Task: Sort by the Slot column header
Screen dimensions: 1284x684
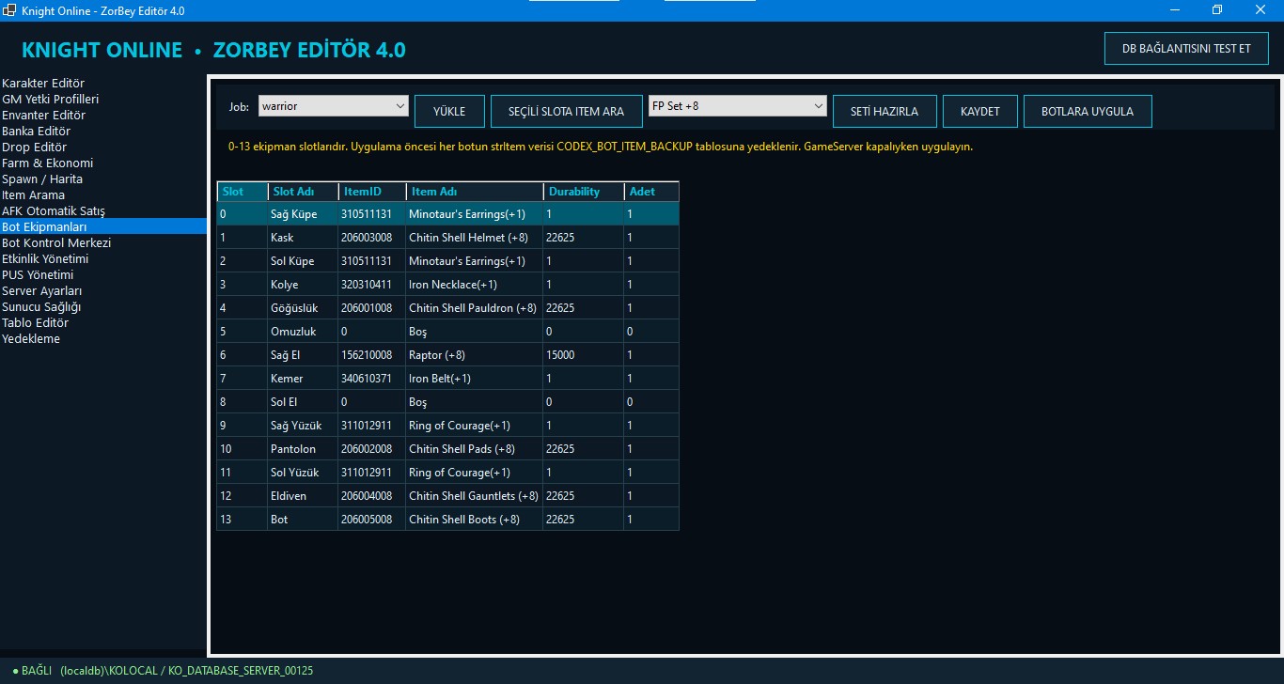Action: coord(243,192)
